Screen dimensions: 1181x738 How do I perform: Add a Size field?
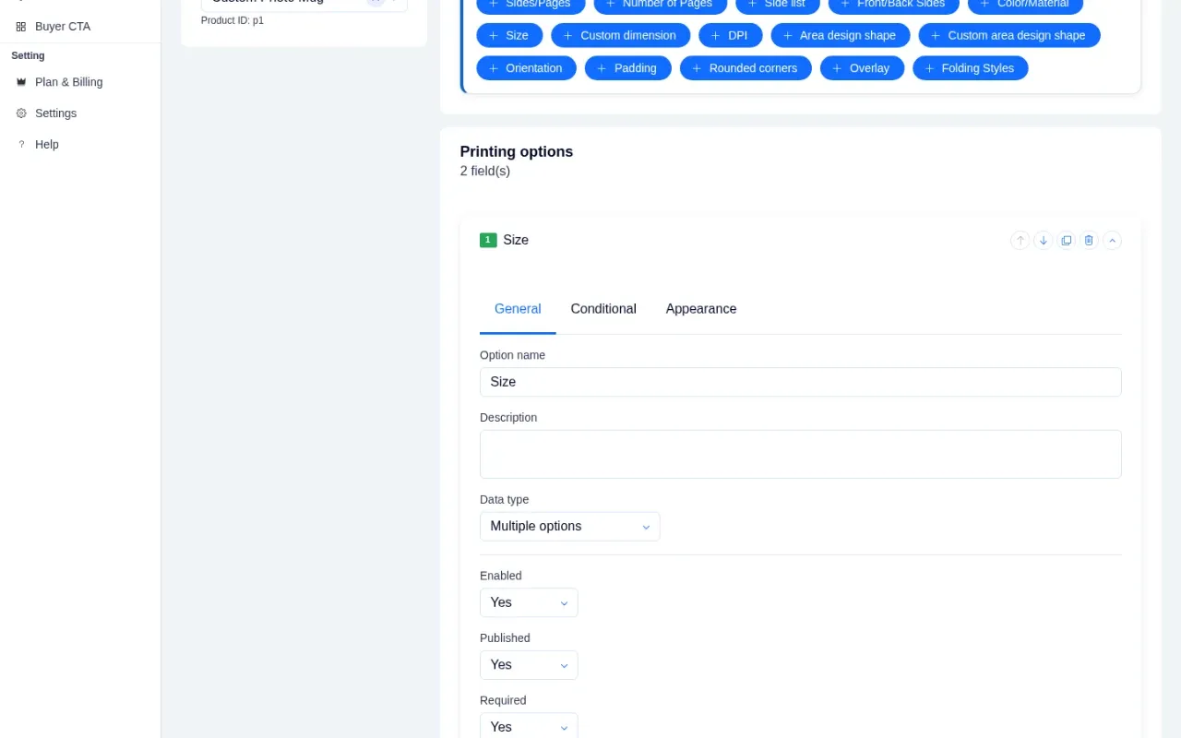509,36
